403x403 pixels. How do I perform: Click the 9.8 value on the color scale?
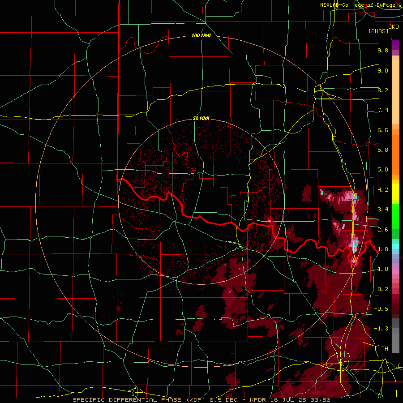click(x=383, y=50)
